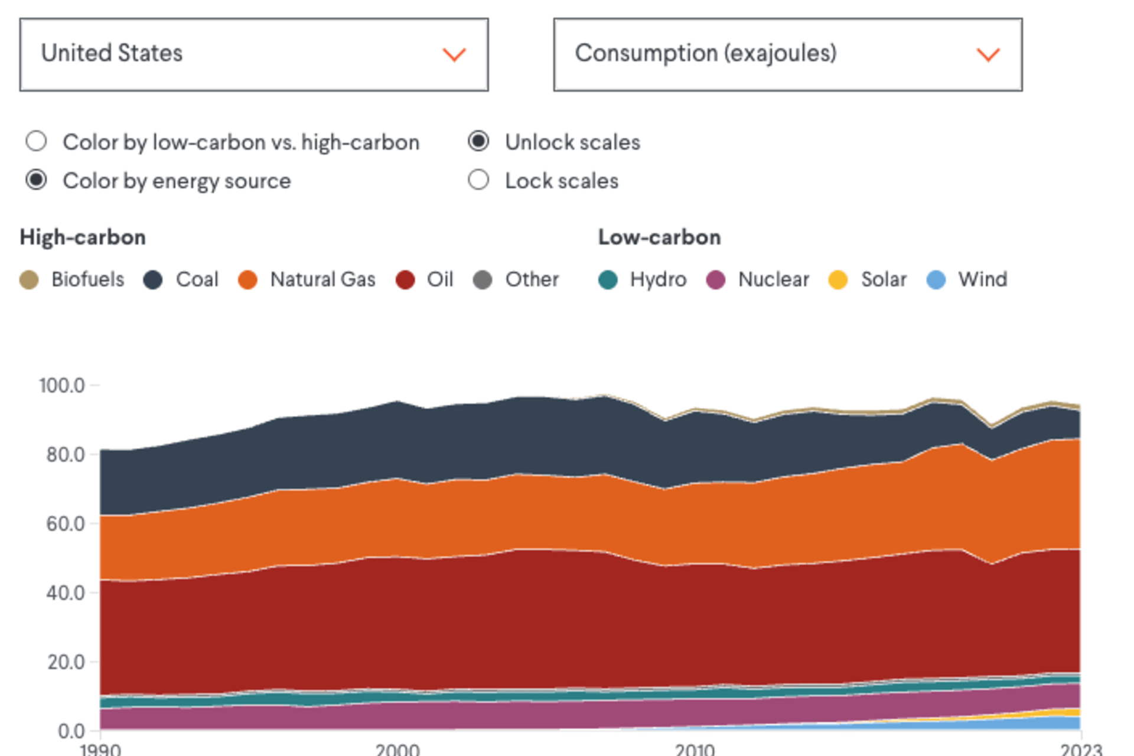The width and height of the screenshot is (1134, 756).
Task: Click the dark red Oil area in chart
Action: 532,620
